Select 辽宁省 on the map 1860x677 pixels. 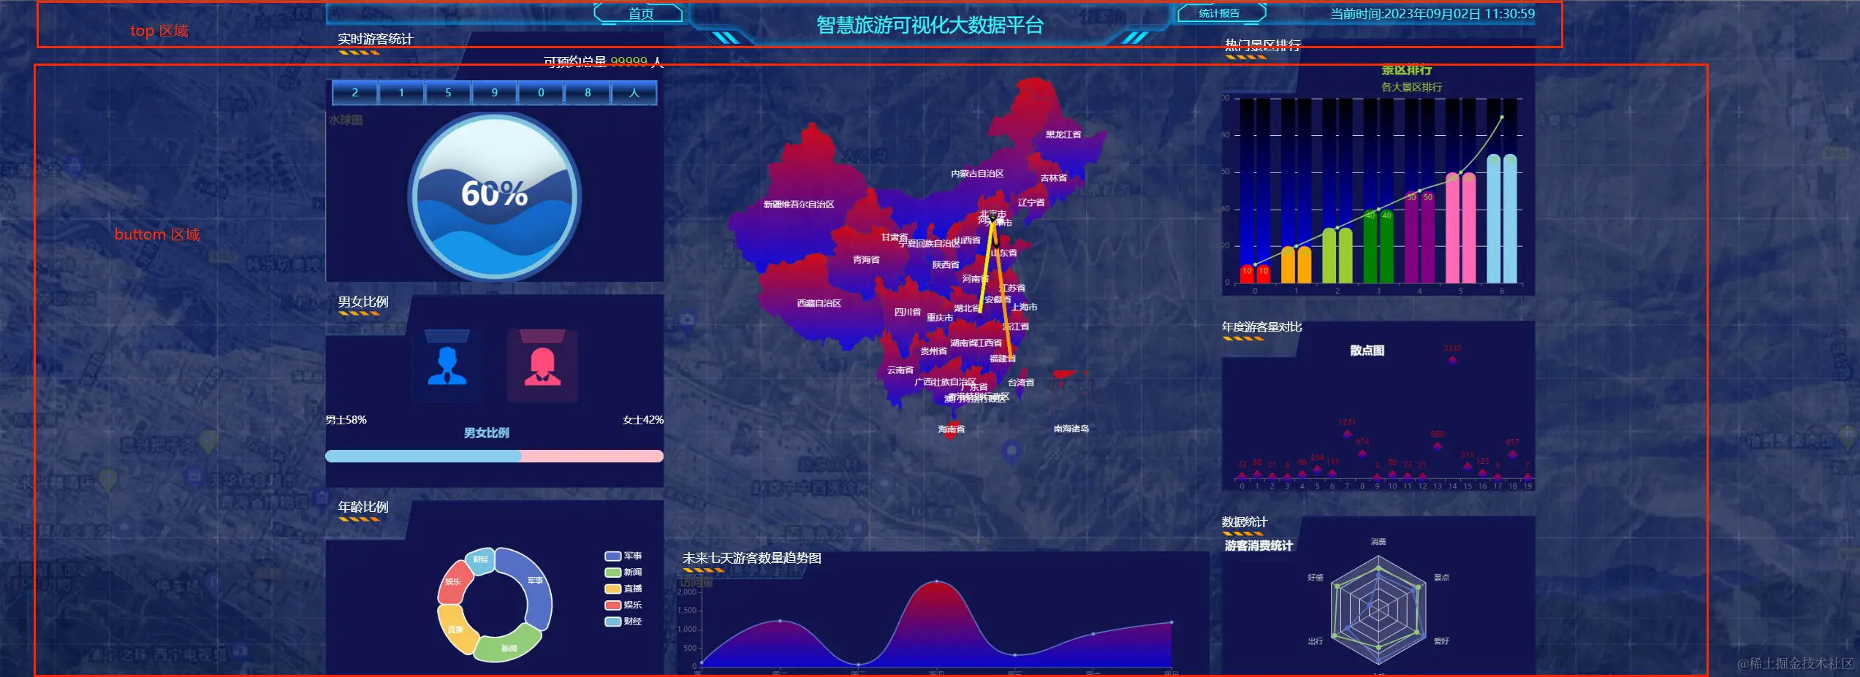pos(1031,203)
